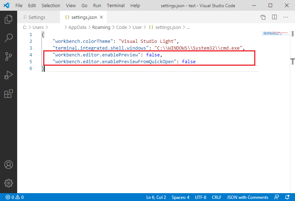Change encoding via UTF-8 indicator
Viewport: 295px width, 201px height.
[x=201, y=197]
